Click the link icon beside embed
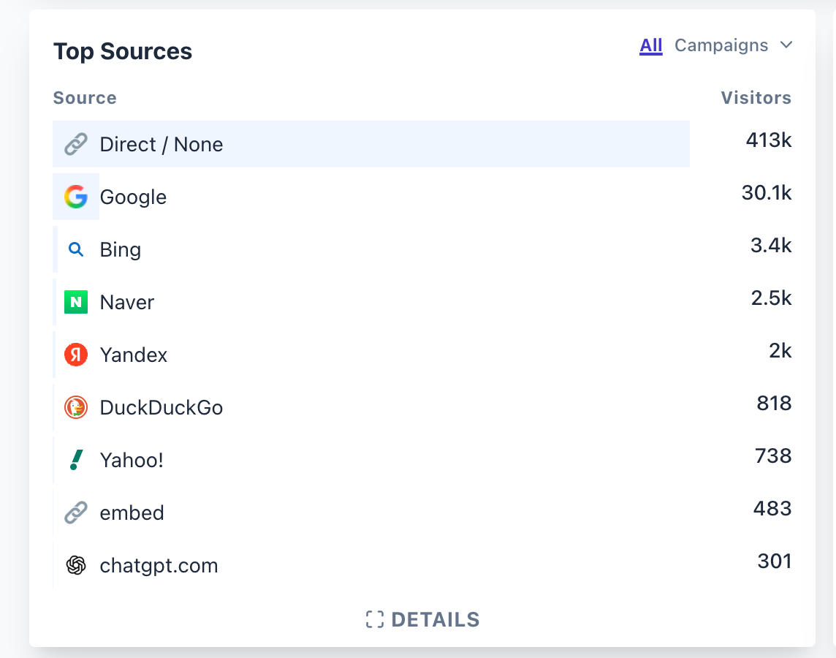This screenshot has height=658, width=836. 76,513
